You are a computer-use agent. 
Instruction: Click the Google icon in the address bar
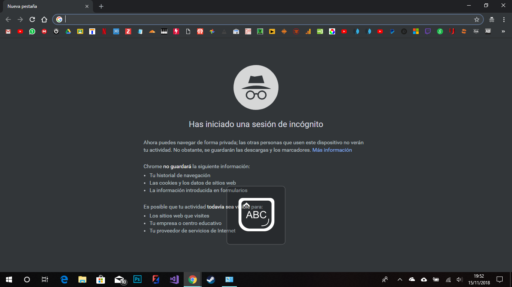click(59, 19)
